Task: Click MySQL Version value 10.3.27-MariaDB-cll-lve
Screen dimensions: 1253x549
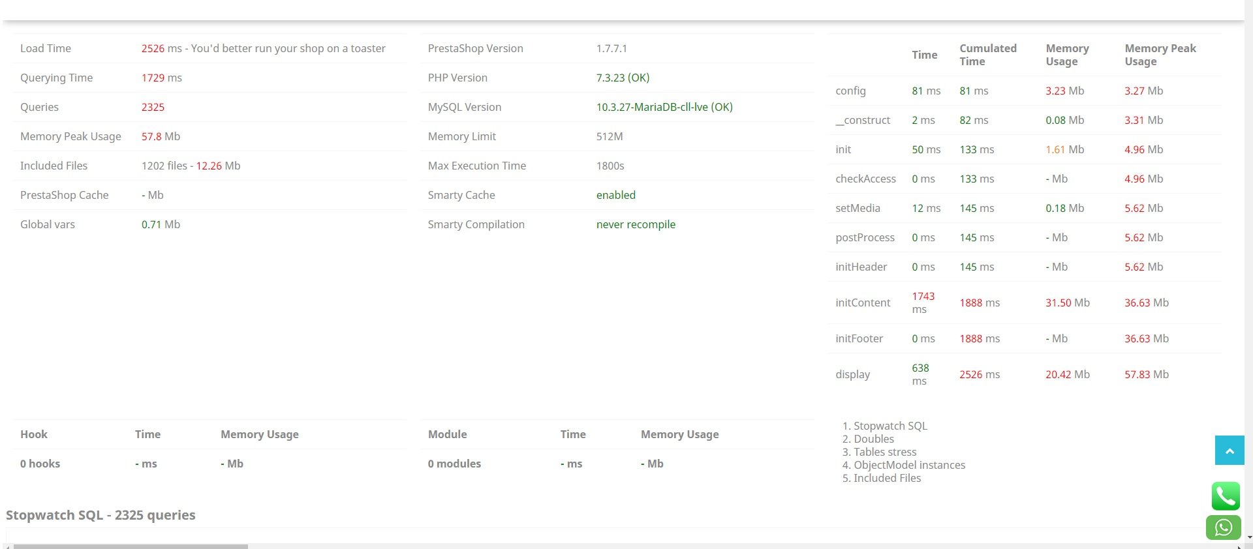Action: [x=664, y=107]
